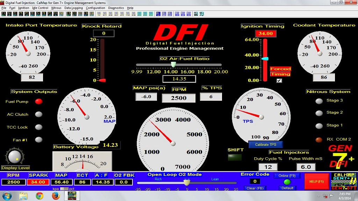Open Windows Explorer from the taskbar
This screenshot has width=358, height=201.
click(x=23, y=196)
